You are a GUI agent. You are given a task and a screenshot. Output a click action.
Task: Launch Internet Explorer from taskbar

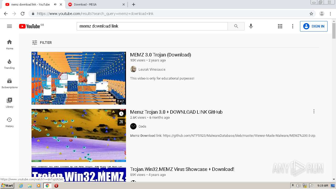click(x=21, y=186)
